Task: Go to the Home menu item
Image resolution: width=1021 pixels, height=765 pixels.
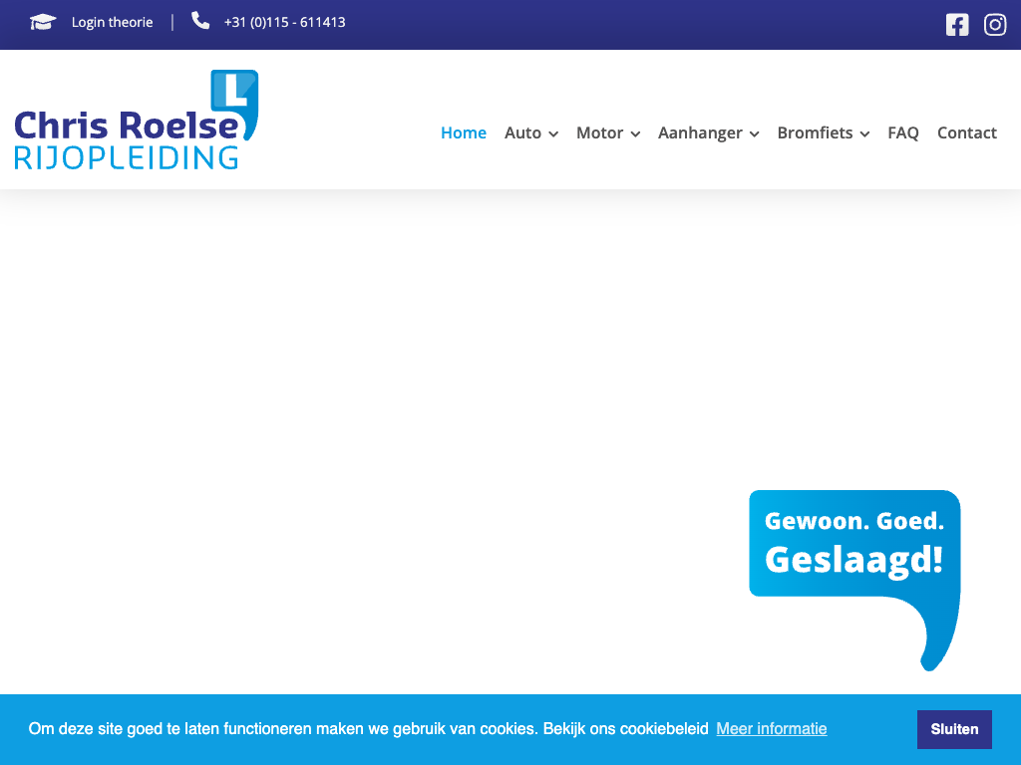Action: coord(464,132)
